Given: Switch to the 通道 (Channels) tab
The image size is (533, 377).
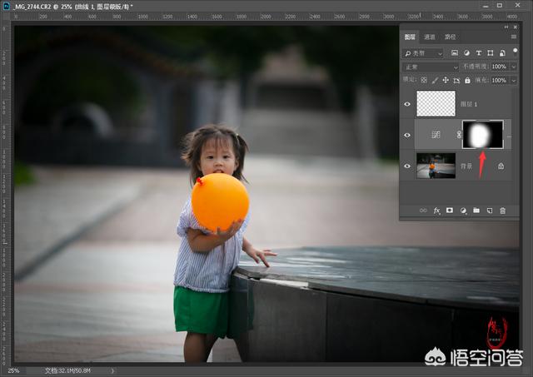Looking at the screenshot, I should tap(430, 37).
